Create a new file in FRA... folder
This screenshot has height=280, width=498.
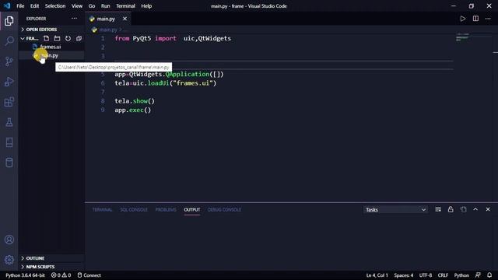(47, 38)
